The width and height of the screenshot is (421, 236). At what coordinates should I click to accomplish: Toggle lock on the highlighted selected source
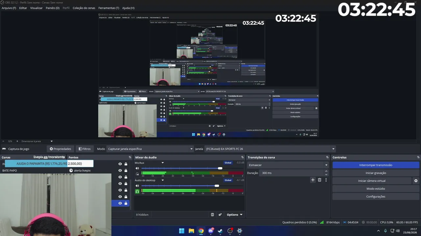[126, 203]
